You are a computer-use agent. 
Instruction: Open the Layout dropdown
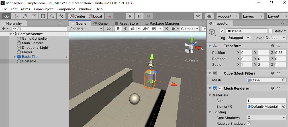pyautogui.click(x=277, y=16)
